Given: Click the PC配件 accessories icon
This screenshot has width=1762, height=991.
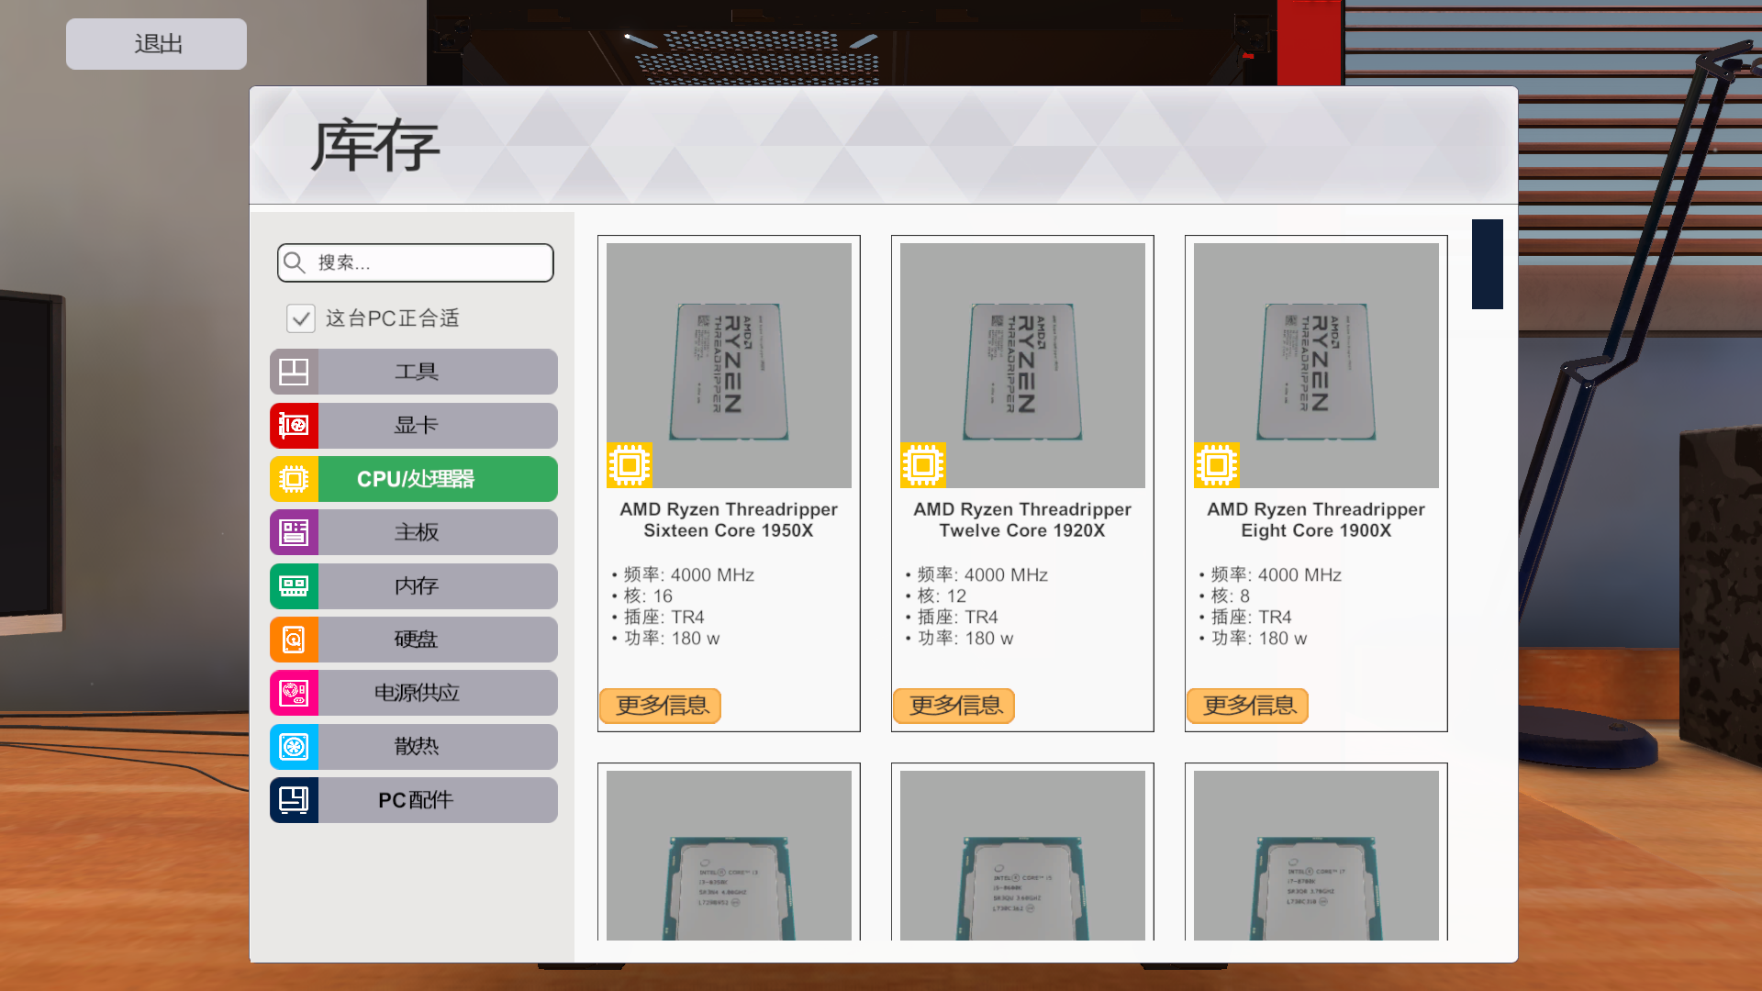Looking at the screenshot, I should [293, 799].
